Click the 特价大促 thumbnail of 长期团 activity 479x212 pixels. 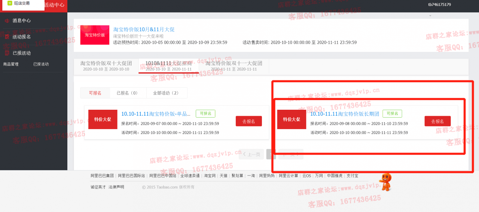[x=292, y=119]
